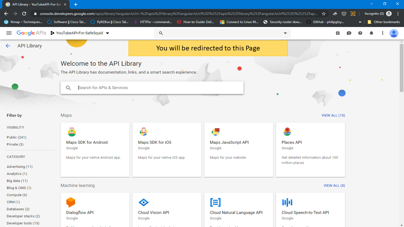Open the three-dot settings menu
The image size is (404, 227).
click(383, 33)
